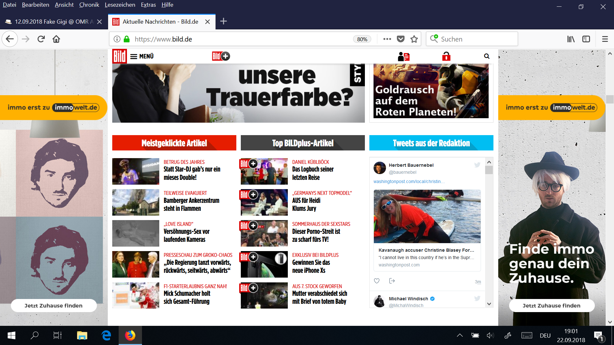Click the red lock shop icon
The height and width of the screenshot is (345, 614).
[446, 56]
